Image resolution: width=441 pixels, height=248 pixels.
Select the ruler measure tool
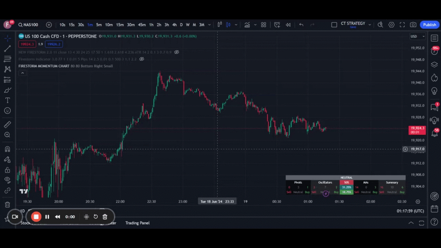tap(8, 124)
